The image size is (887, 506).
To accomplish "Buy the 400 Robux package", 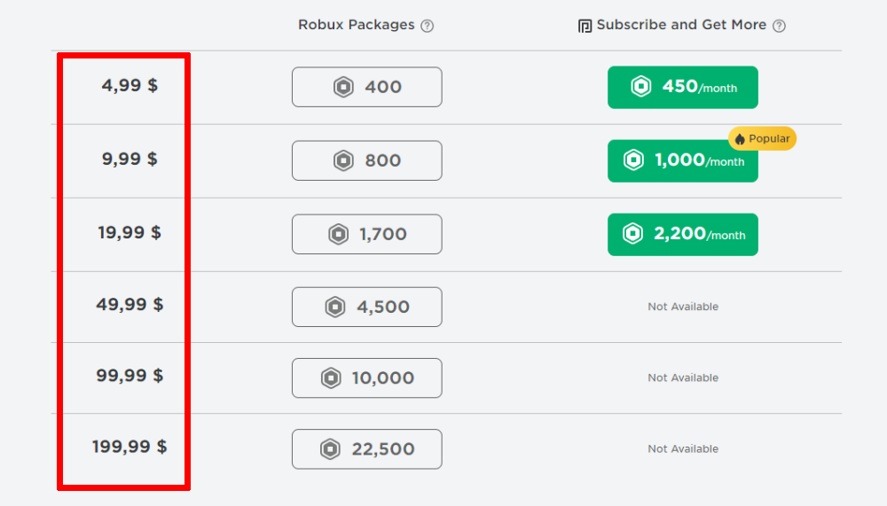I will [x=366, y=87].
